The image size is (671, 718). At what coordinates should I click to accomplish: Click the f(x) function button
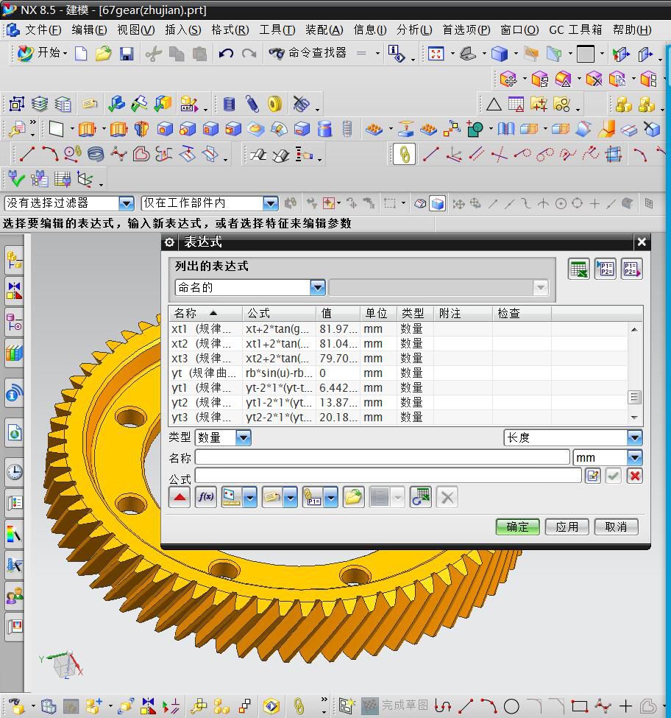[205, 497]
